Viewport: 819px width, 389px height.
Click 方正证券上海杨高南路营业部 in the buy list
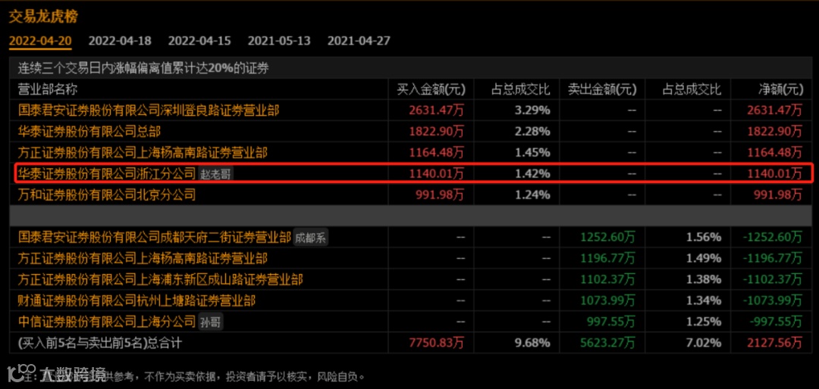click(143, 153)
